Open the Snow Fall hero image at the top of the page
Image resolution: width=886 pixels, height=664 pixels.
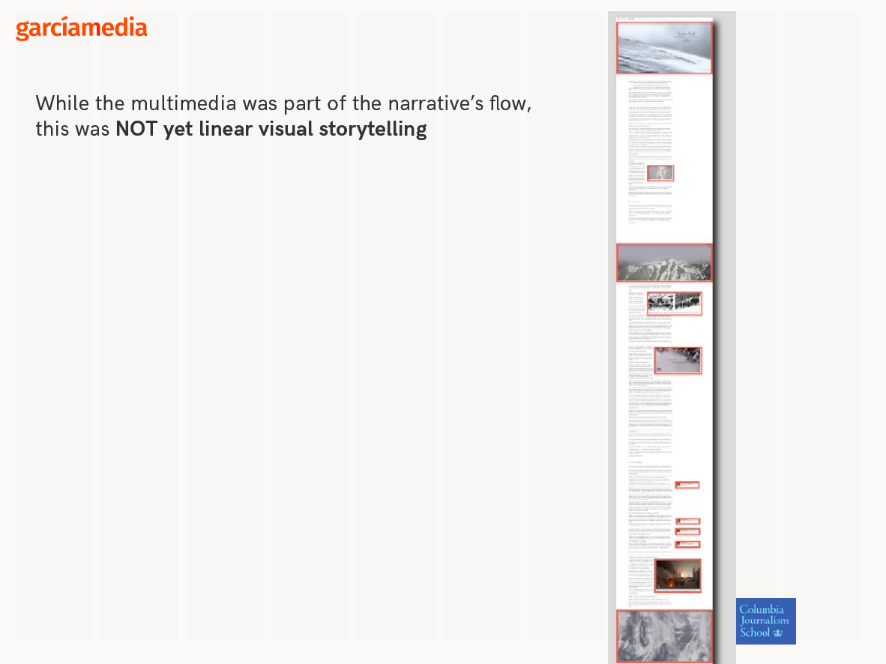(x=664, y=48)
